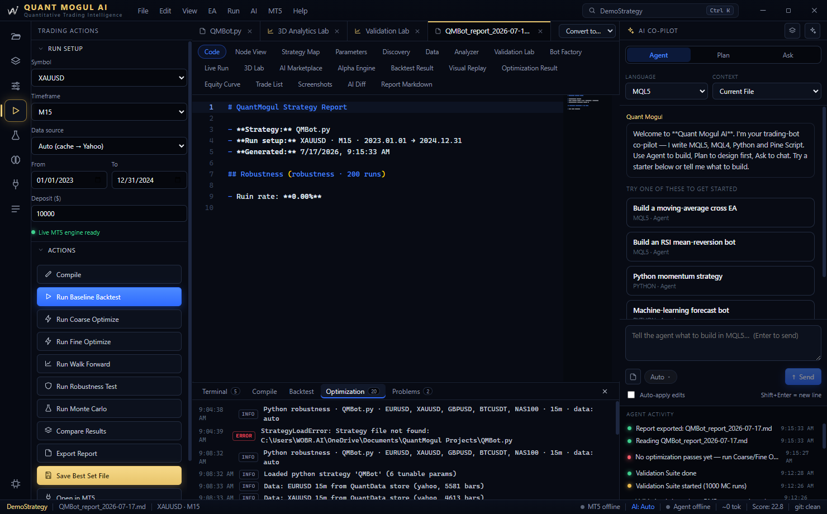Screen dimensions: 827x514
Task: Click the lines list icon in sidebar
Action: (x=16, y=209)
